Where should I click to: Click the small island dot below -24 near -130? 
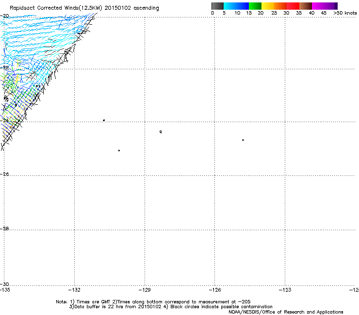point(119,151)
